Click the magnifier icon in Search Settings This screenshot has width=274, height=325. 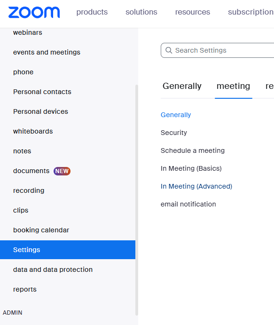169,50
